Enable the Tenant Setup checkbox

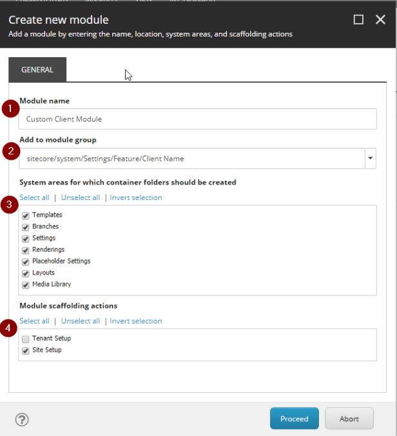click(x=26, y=339)
